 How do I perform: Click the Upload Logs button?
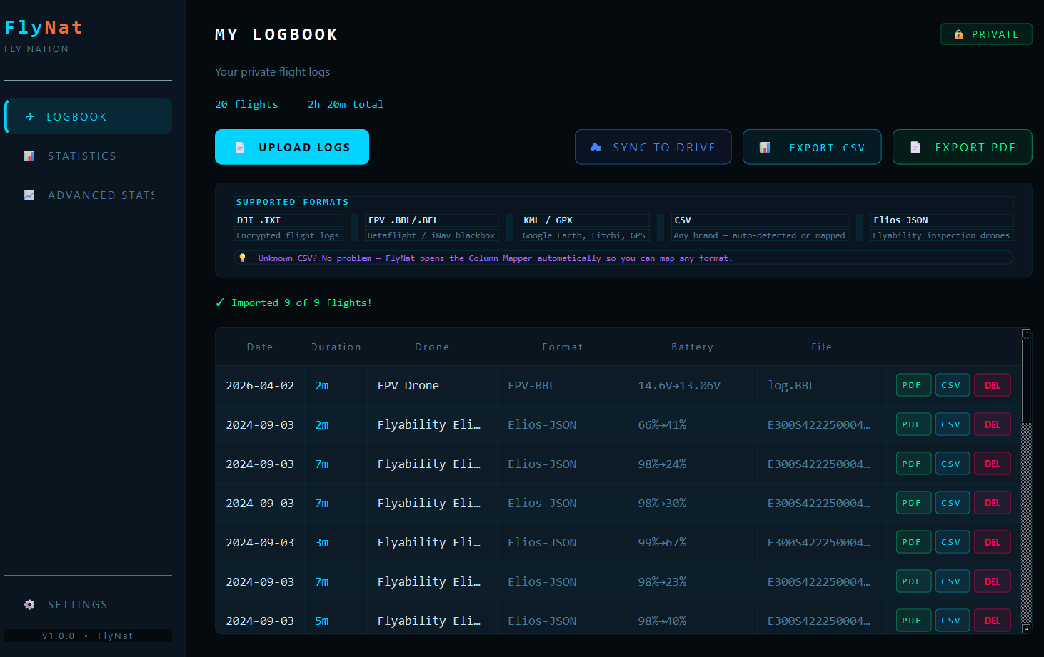pos(292,147)
